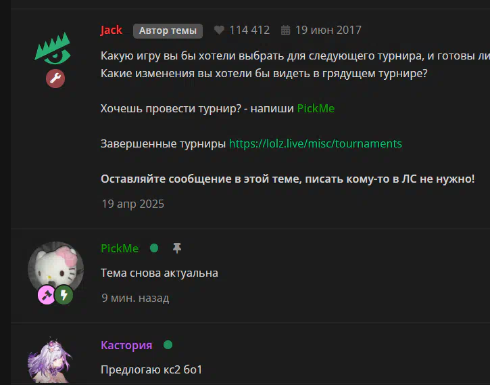490x385 pixels.
Task: Click PickMe's green online status dot
Action: point(154,248)
